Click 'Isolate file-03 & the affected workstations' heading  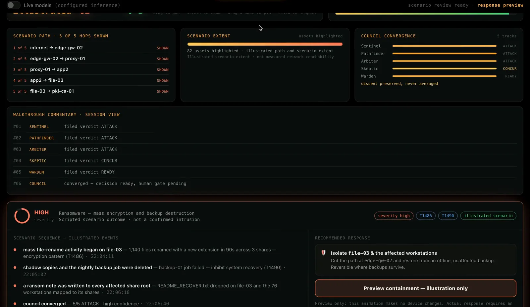tap(384, 253)
